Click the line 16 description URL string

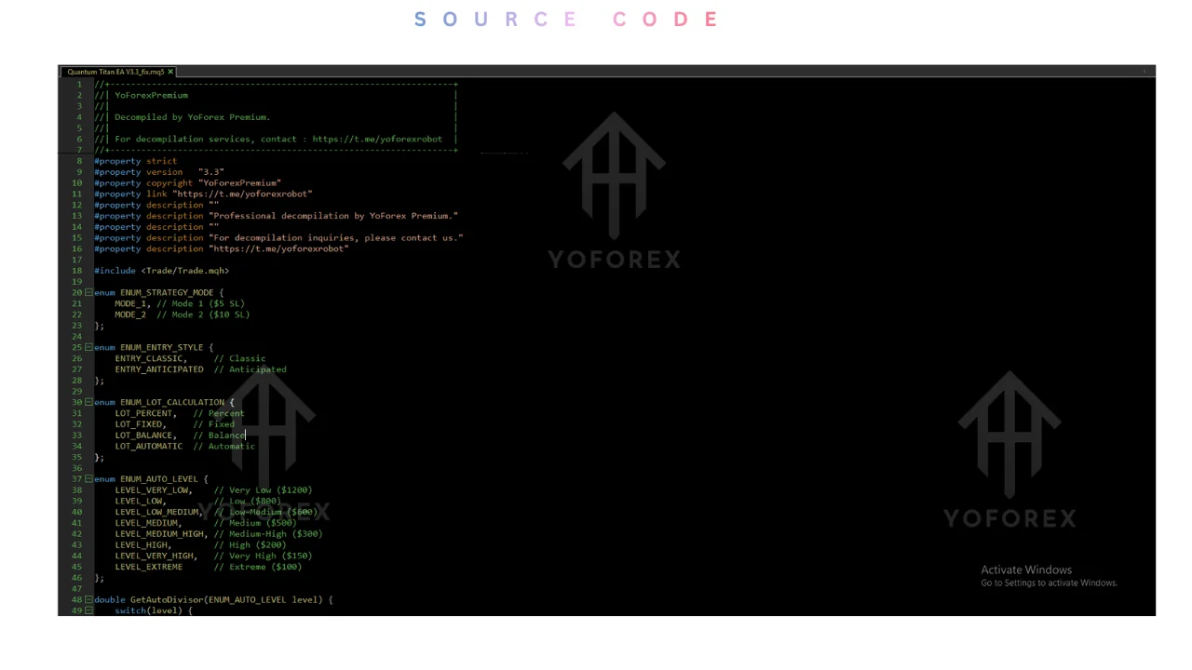click(x=278, y=248)
